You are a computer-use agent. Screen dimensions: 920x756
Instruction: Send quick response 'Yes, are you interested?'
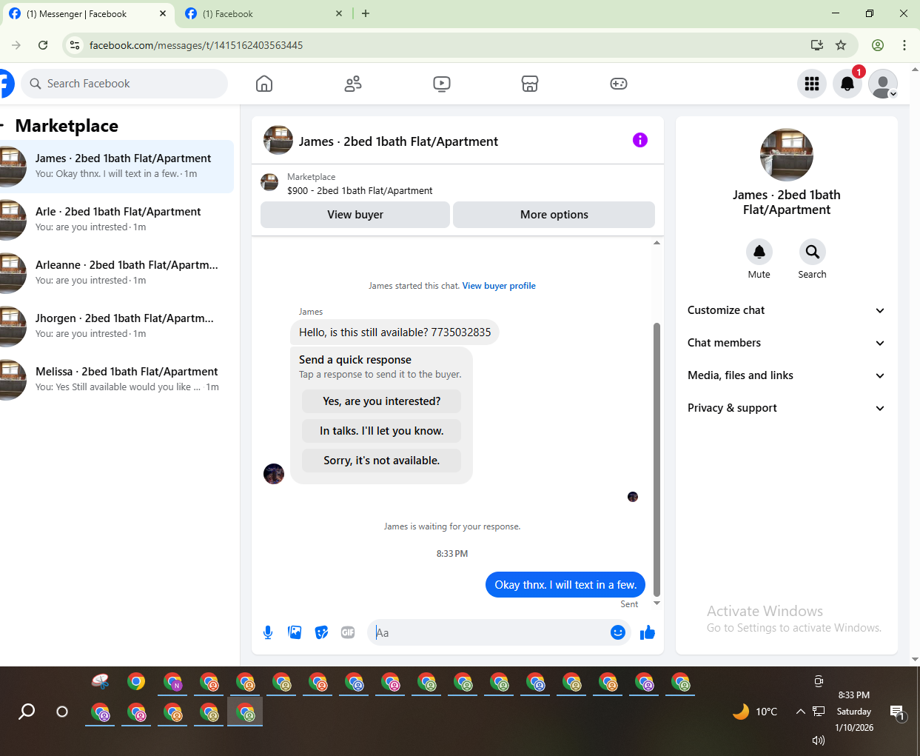[381, 401]
